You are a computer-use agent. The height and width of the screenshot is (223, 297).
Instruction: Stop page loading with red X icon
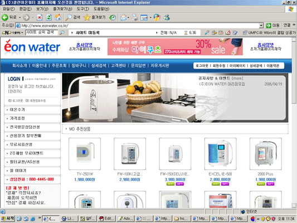coord(40,17)
